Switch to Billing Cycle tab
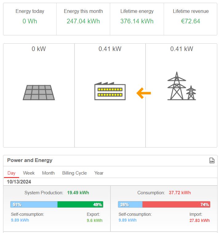This screenshot has width=220, height=233. click(x=74, y=173)
